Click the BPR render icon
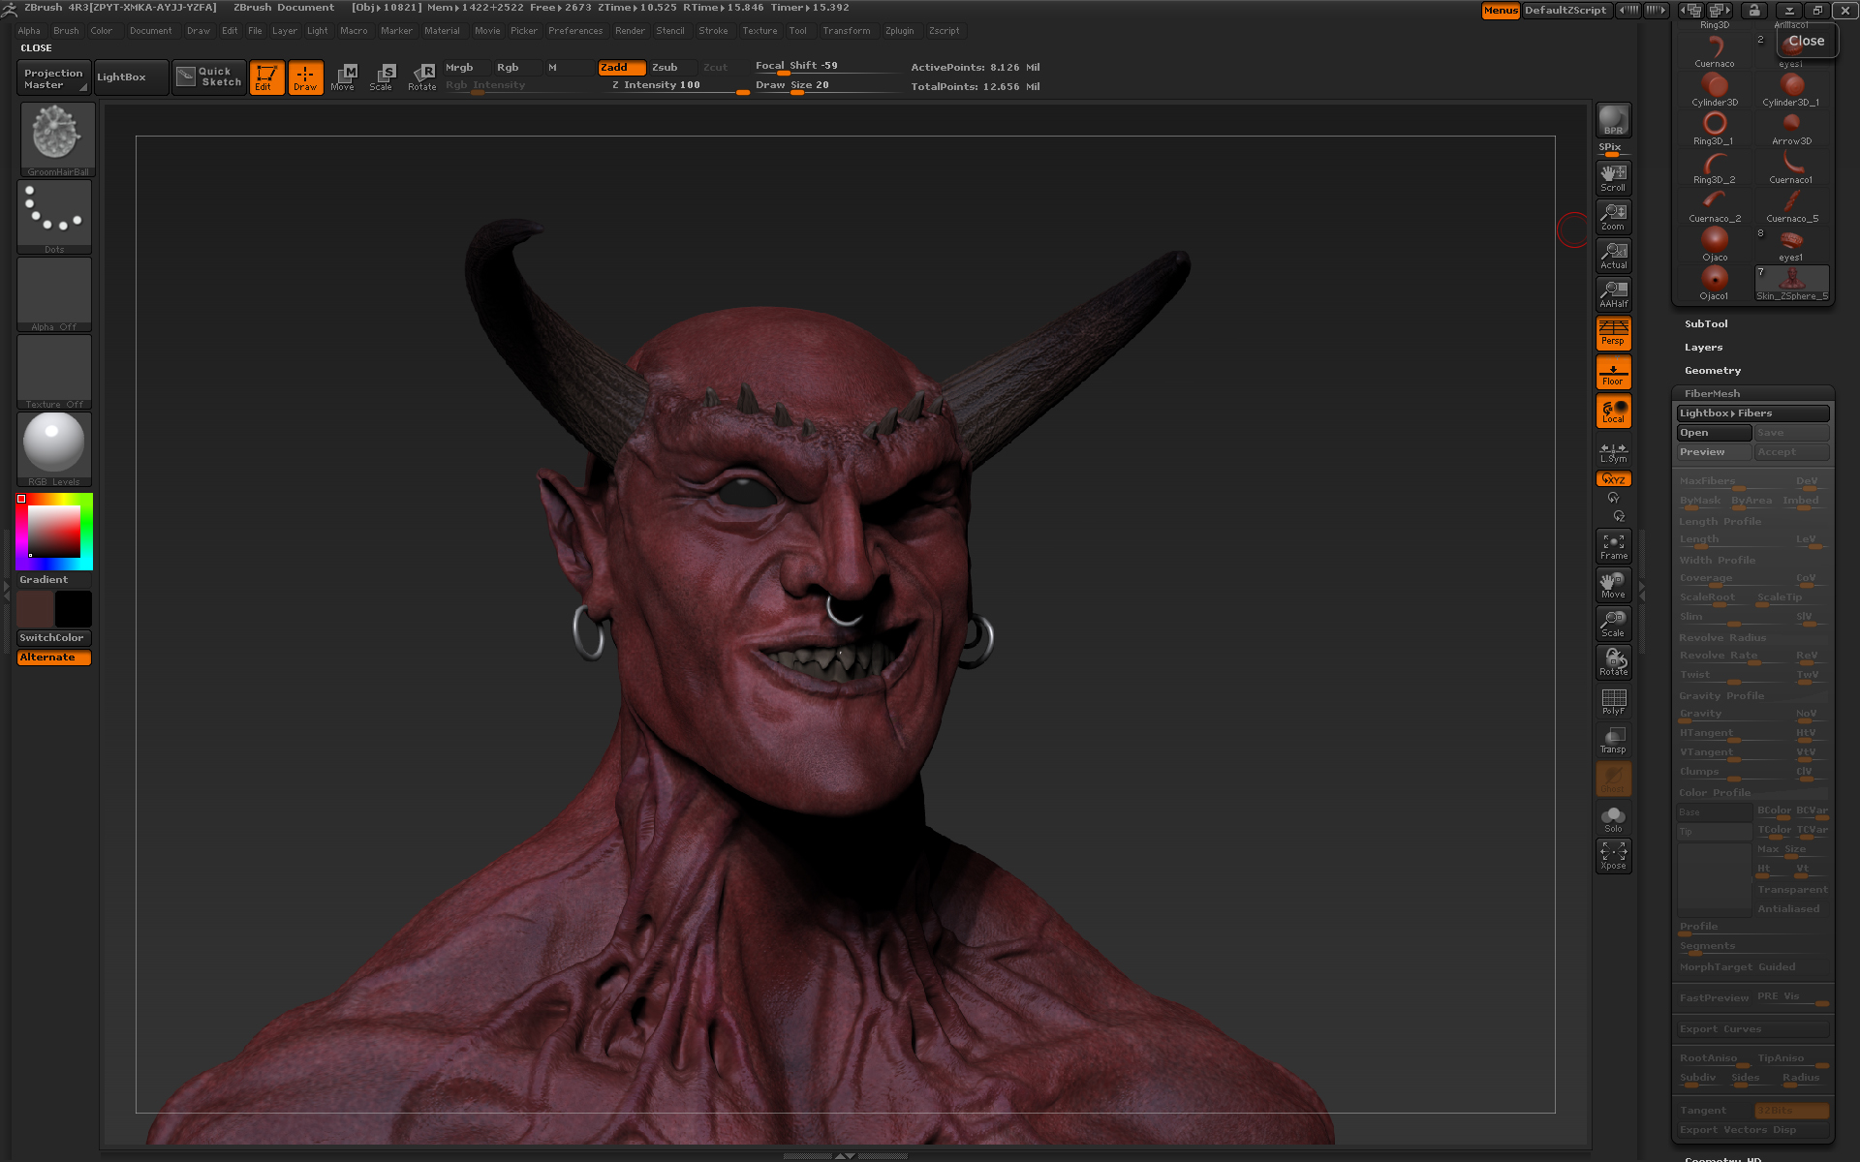 [1613, 120]
